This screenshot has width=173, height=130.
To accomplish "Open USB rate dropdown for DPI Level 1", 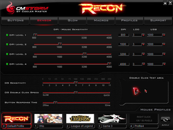I will 164,35.
